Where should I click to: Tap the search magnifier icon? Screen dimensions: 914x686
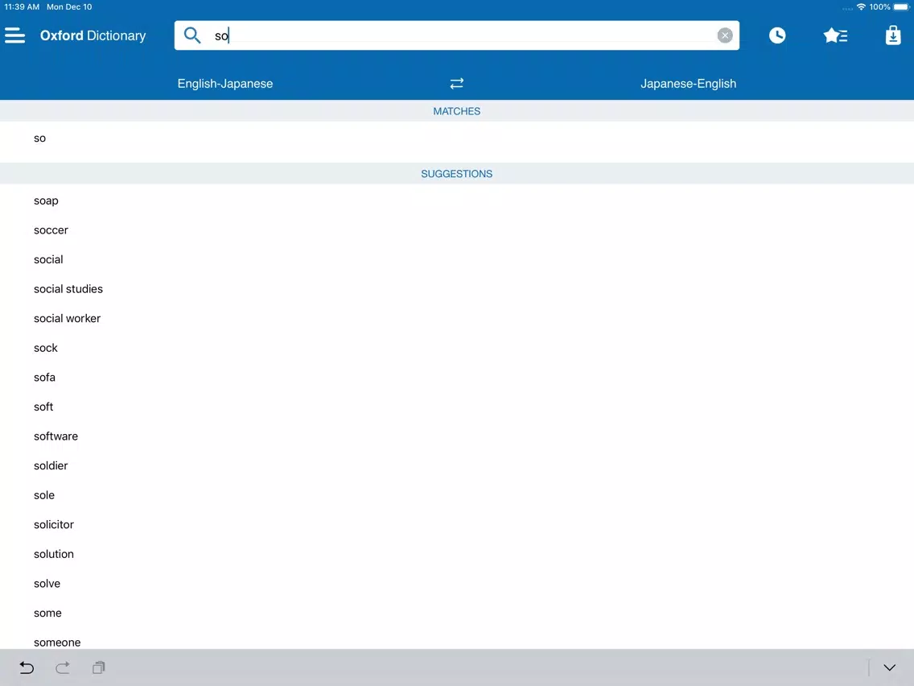(192, 35)
